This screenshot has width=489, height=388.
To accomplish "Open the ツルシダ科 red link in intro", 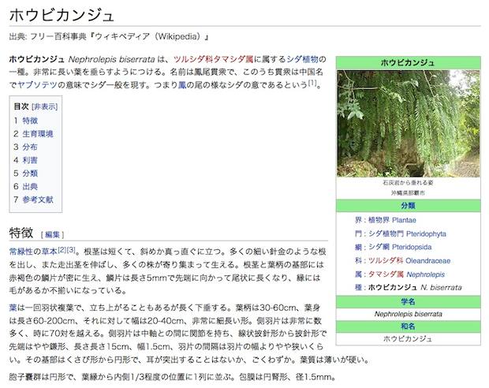I will pyautogui.click(x=193, y=59).
